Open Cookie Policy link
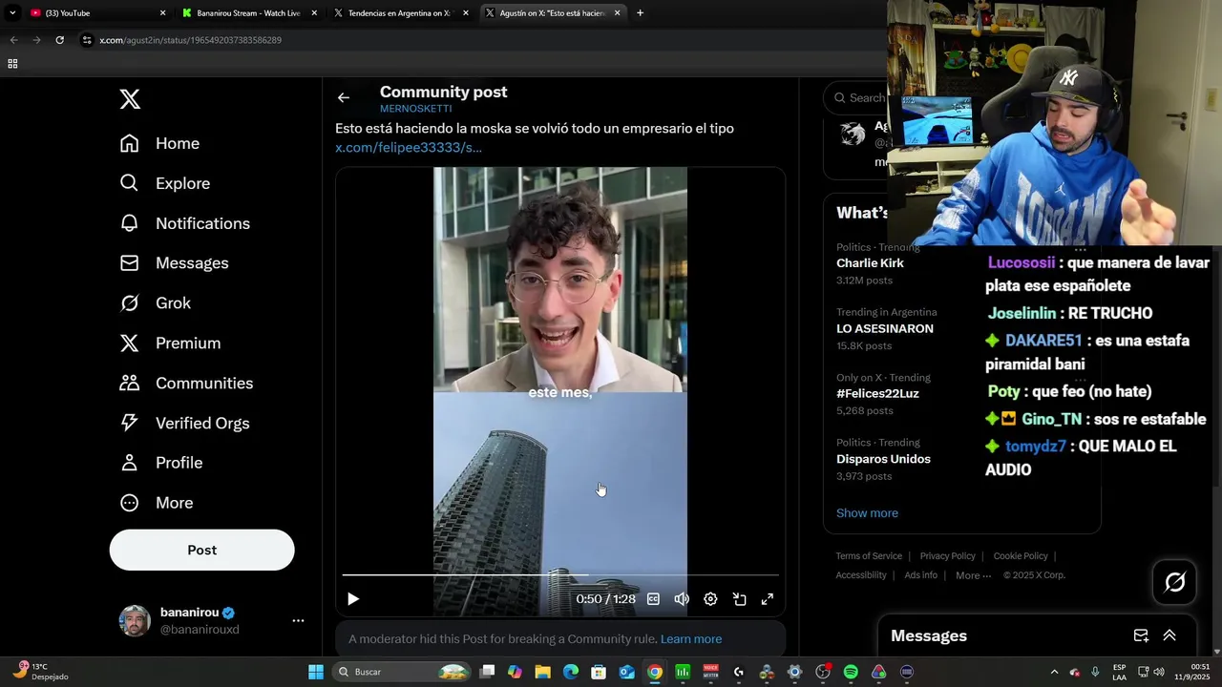This screenshot has height=687, width=1222. 1021,556
